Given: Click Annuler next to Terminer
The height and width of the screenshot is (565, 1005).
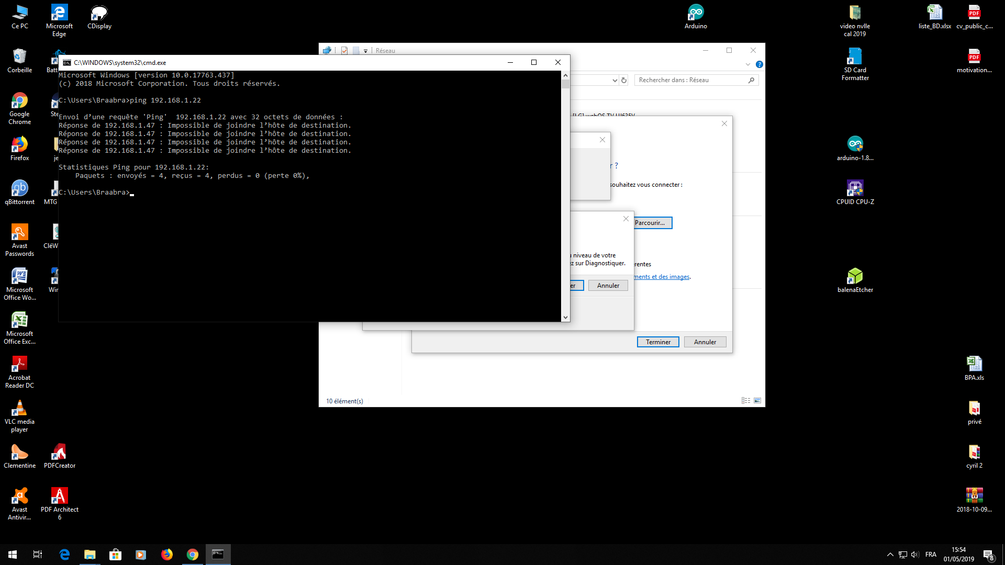Looking at the screenshot, I should click(x=705, y=342).
